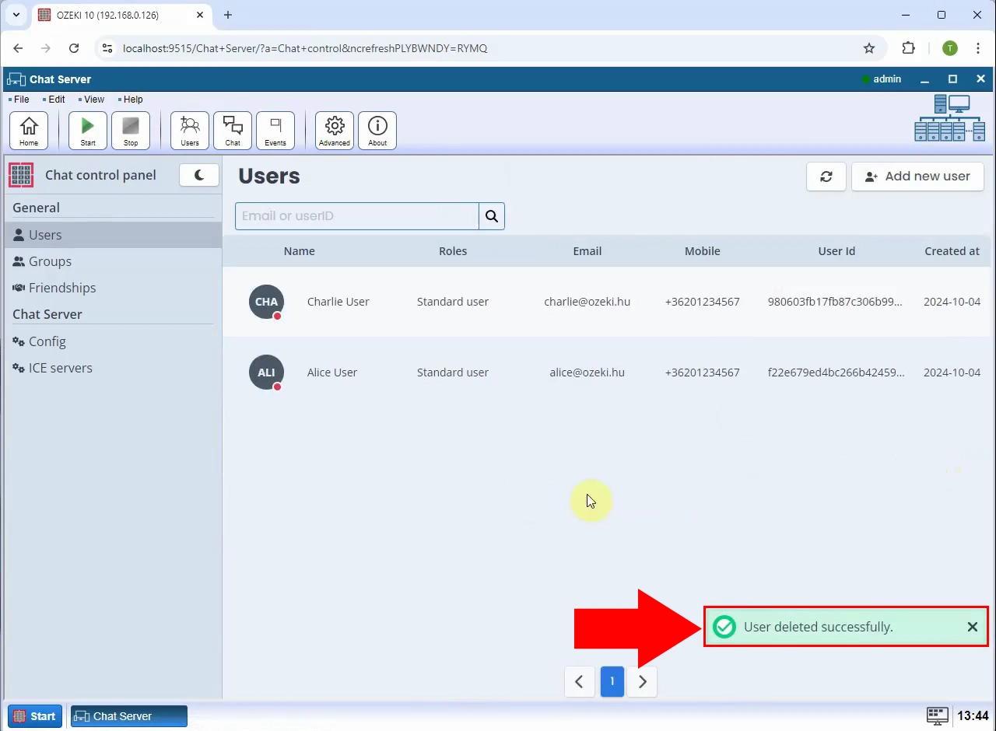Select the OZEKI 10 browser tab
This screenshot has width=996, height=731.
(122, 15)
